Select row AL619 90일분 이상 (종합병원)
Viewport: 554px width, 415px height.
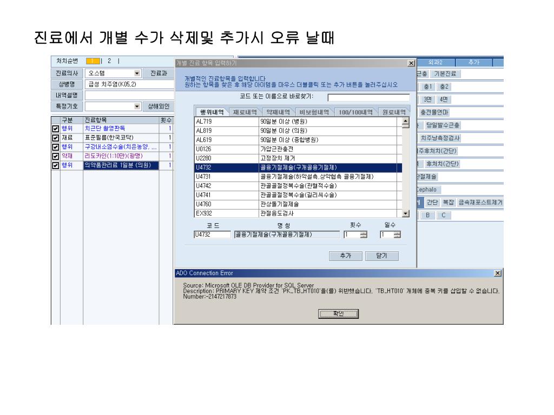tap(298, 140)
